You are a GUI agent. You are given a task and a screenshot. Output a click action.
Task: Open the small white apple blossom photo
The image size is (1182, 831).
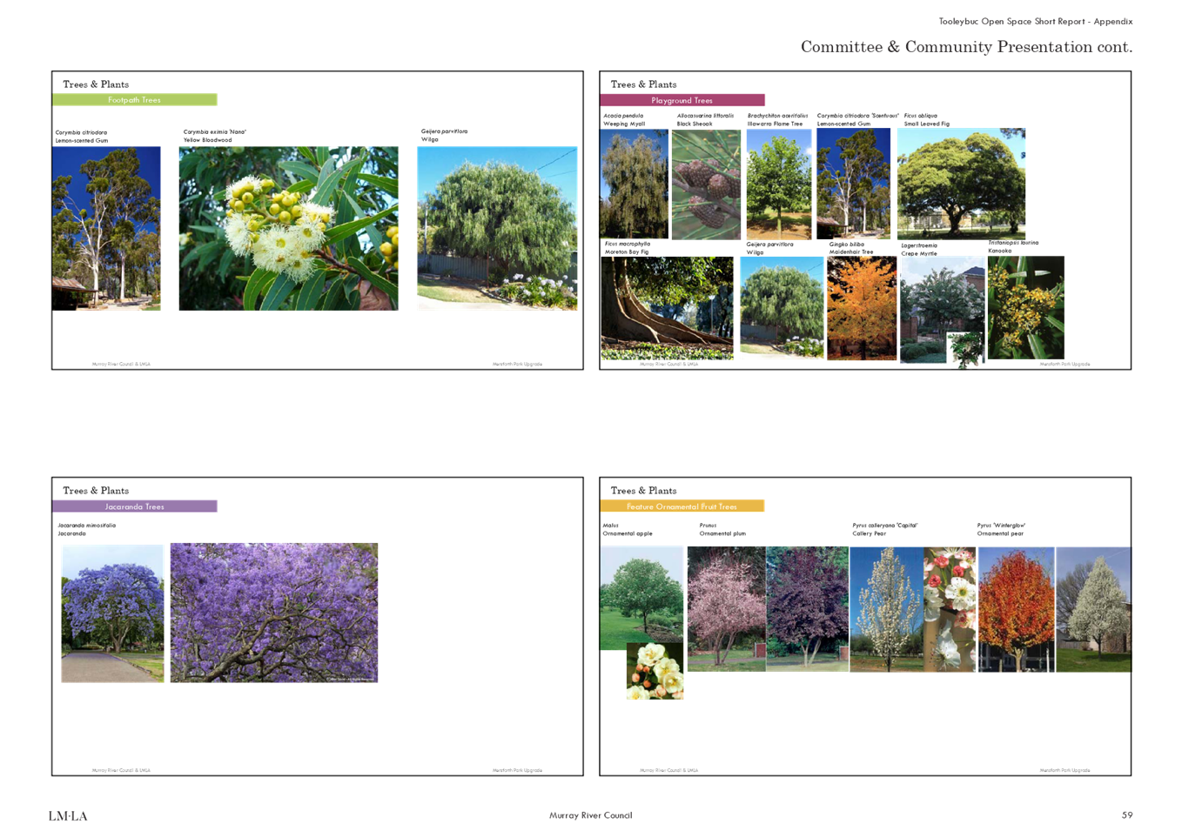click(x=655, y=672)
